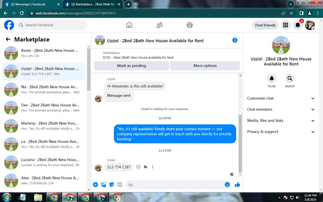Open the Windows Start button

[7, 197]
